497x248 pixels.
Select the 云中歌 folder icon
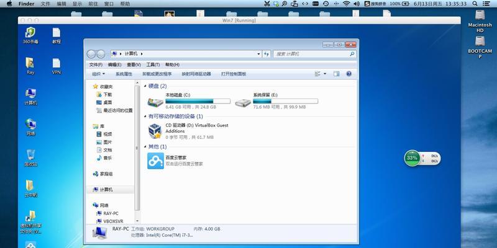(30, 188)
